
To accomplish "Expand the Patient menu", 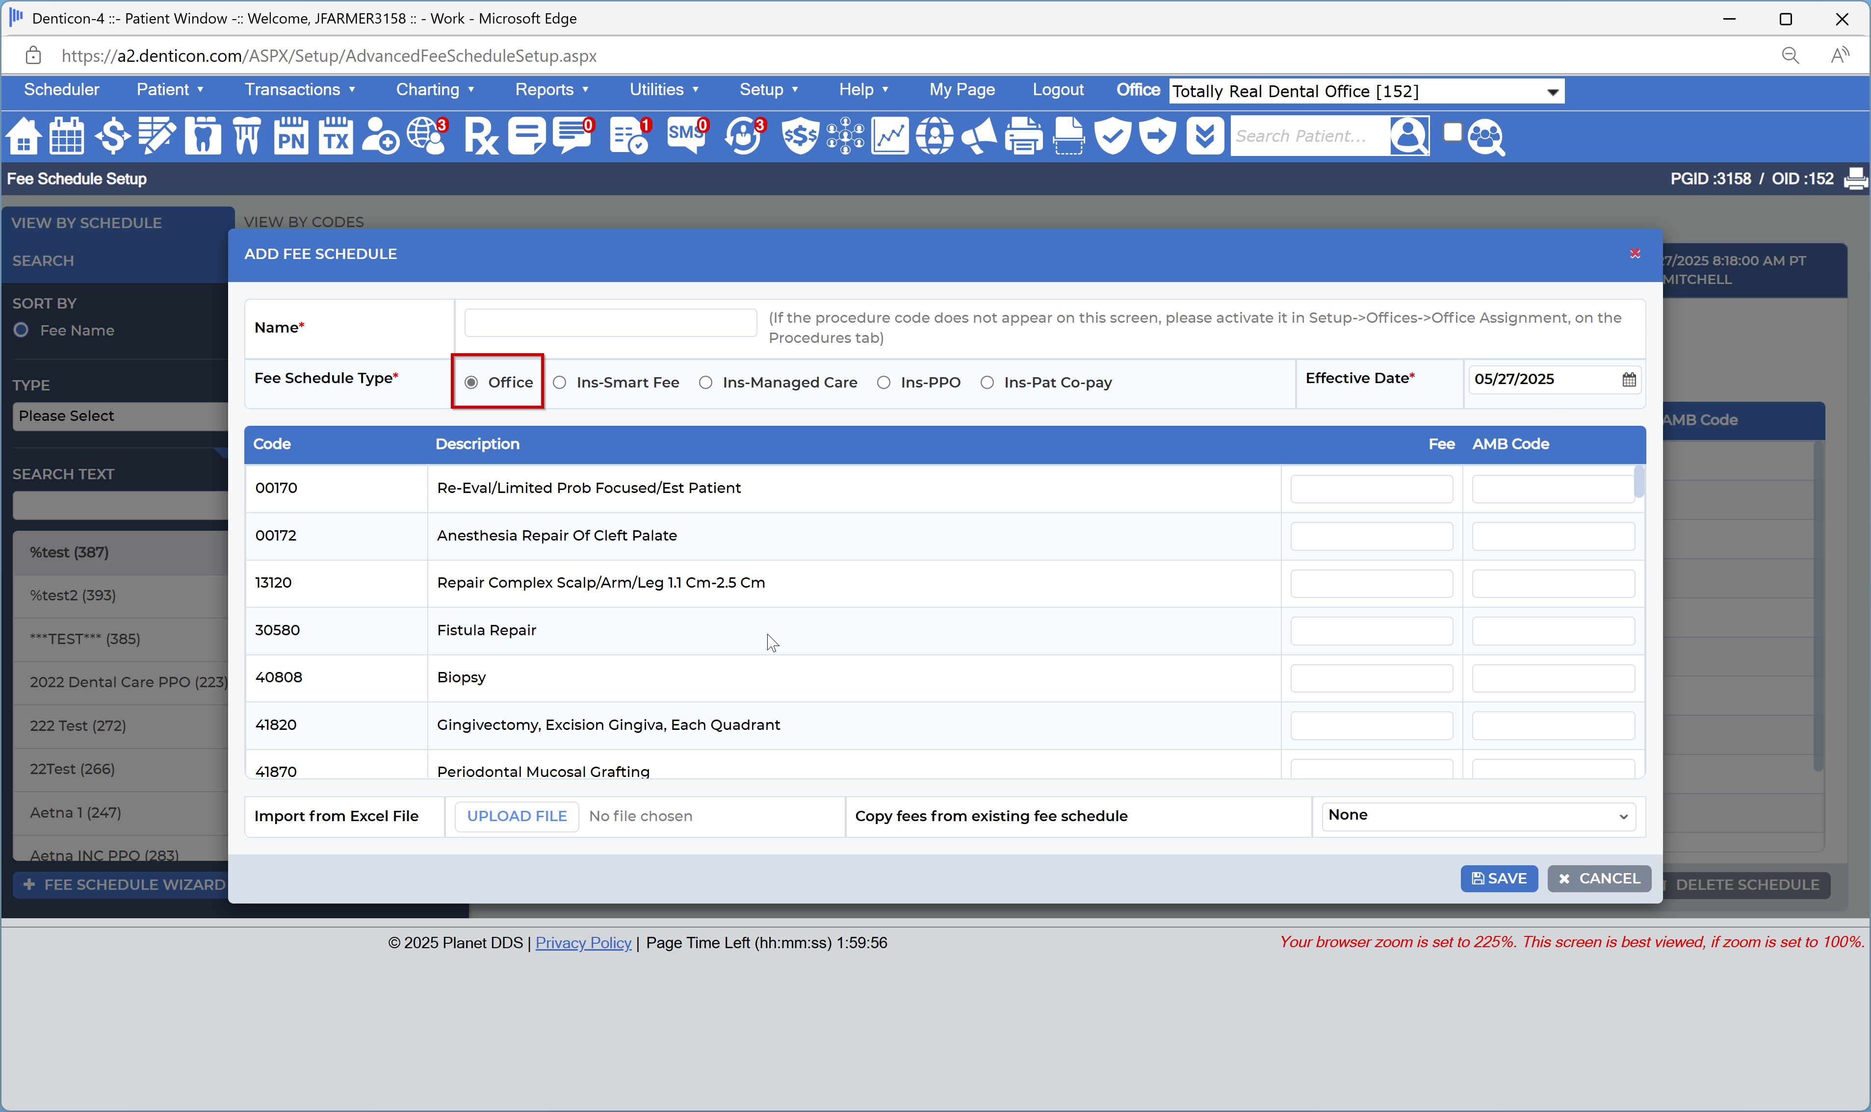I will click(x=169, y=90).
